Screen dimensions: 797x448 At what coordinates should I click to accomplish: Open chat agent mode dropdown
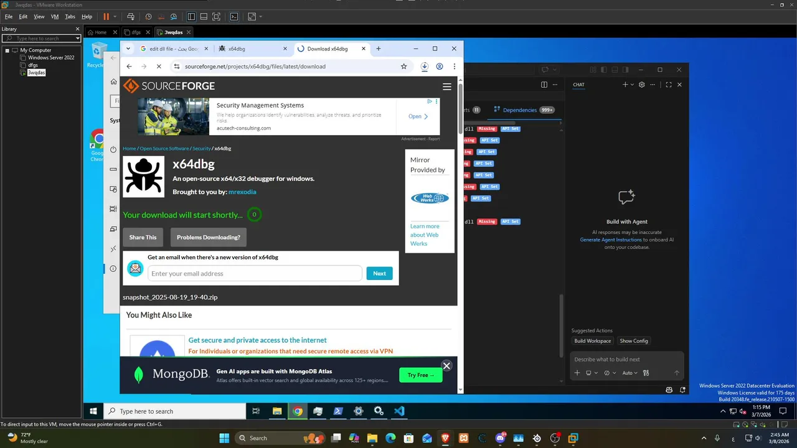[610, 373]
